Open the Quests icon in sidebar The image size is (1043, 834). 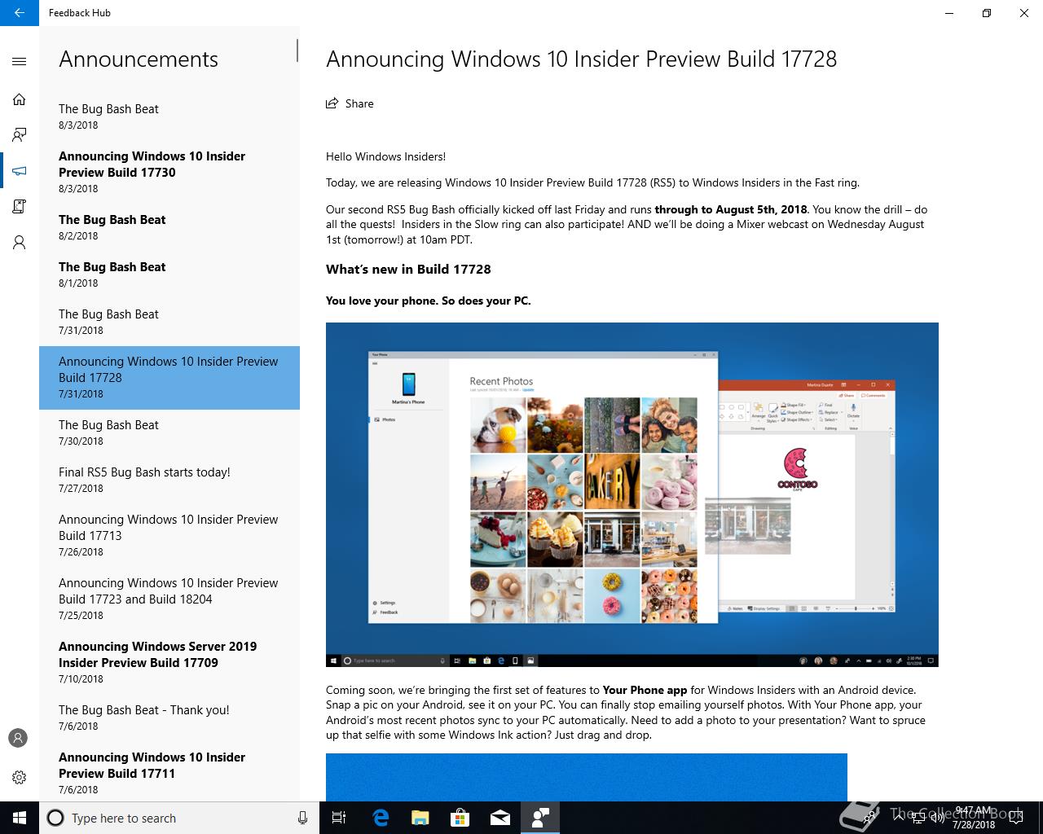[20, 207]
